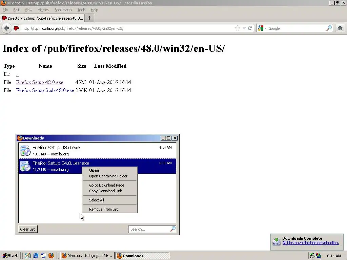This screenshot has height=260, width=347.
Task: Click the address bar URL field
Action: tap(127, 28)
